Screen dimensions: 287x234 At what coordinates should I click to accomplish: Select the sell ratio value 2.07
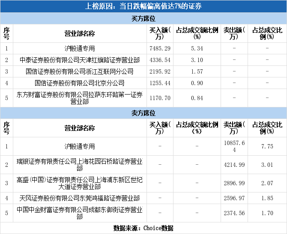click(x=267, y=183)
